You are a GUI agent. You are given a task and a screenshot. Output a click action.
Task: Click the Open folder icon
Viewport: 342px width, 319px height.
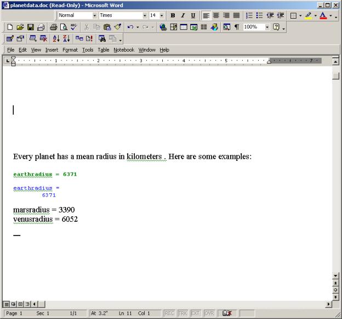tap(20, 27)
